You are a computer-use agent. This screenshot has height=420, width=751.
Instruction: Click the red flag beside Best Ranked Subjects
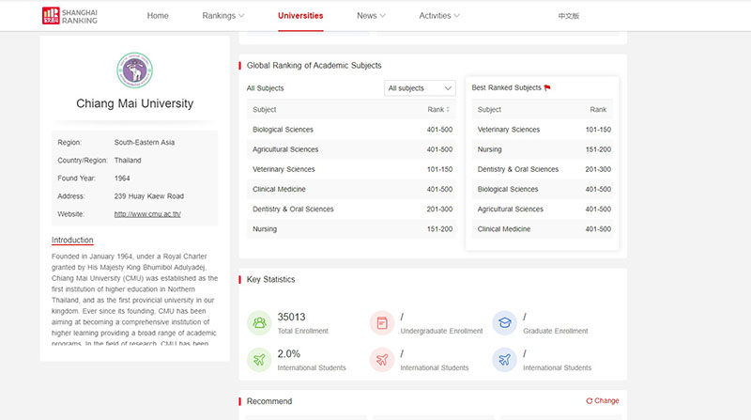[x=547, y=87]
